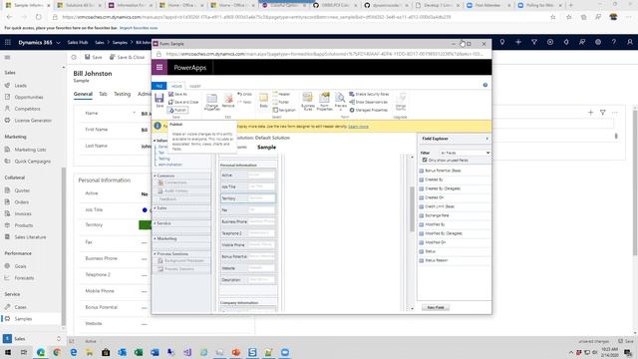Collapse the Sales group in form navigation
The image size is (638, 359).
point(156,208)
